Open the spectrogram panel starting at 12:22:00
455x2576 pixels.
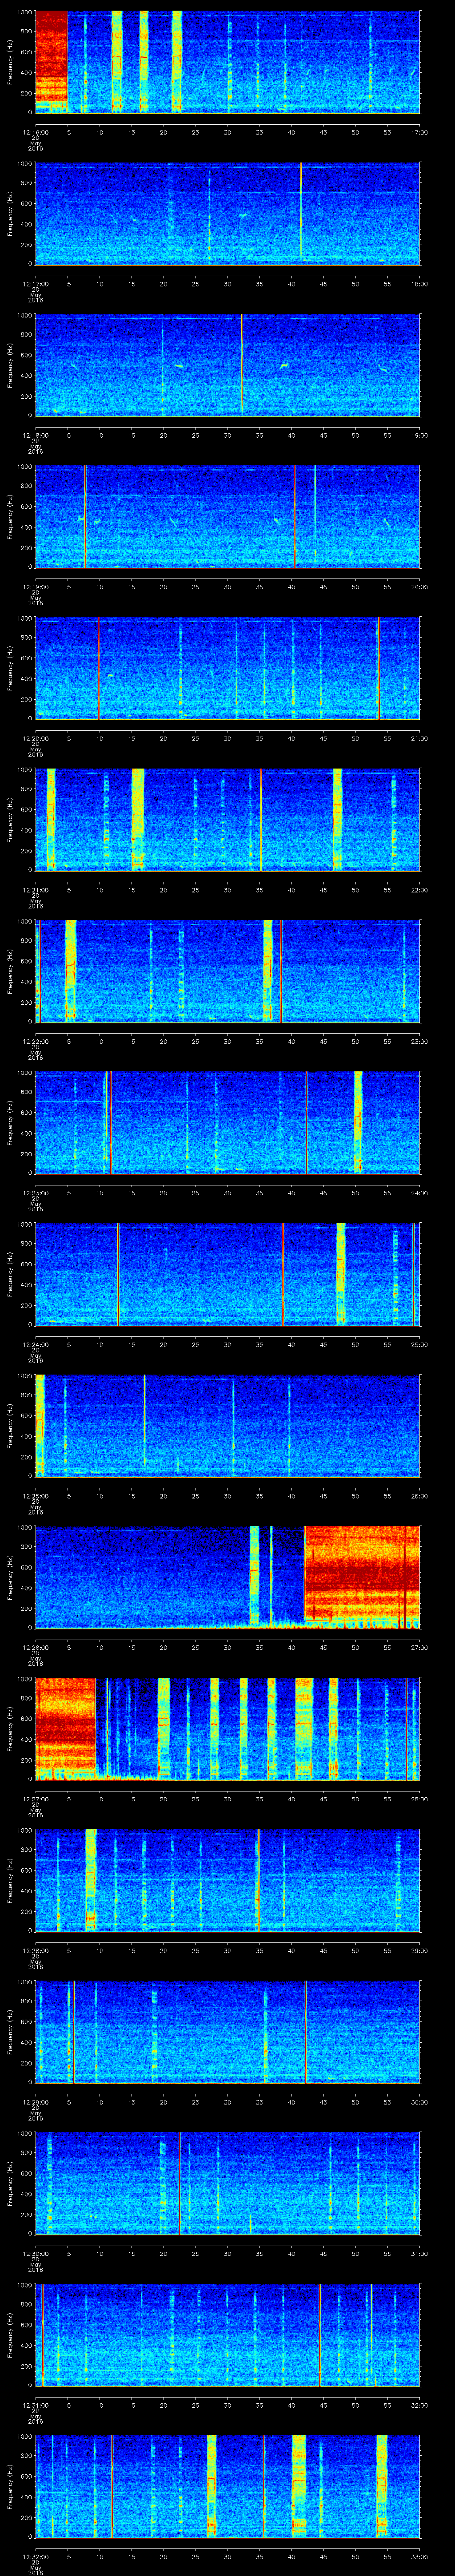point(228,971)
